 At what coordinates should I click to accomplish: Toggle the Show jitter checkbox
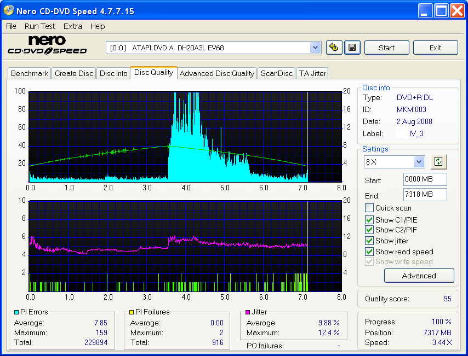point(369,241)
